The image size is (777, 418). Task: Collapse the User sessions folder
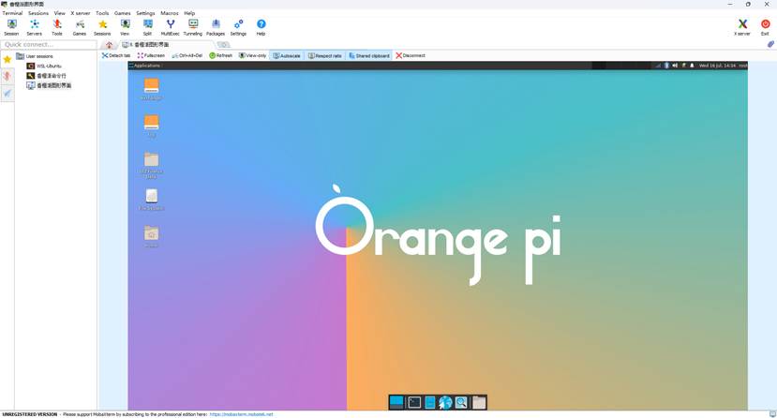click(x=35, y=56)
